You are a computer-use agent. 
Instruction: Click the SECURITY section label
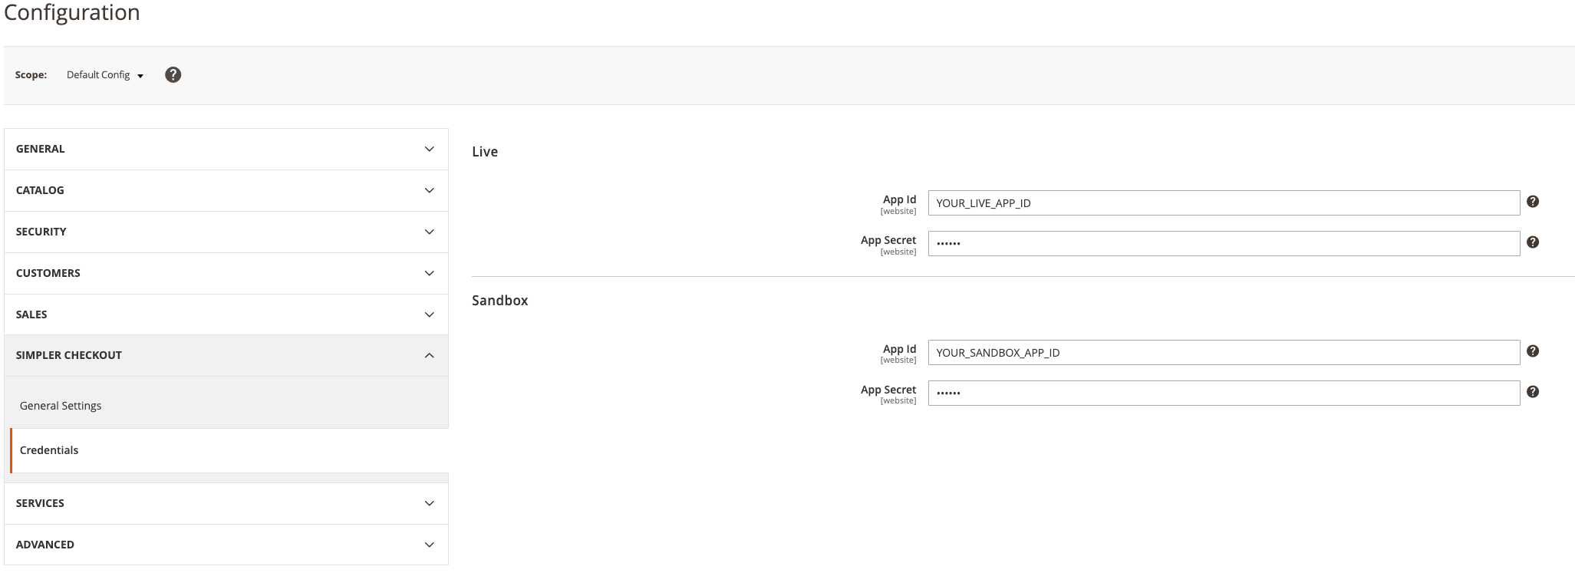click(x=41, y=232)
